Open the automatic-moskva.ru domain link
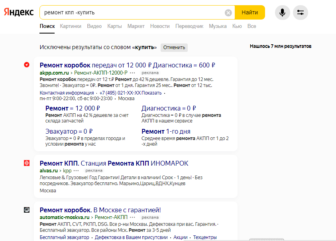 coord(65,217)
